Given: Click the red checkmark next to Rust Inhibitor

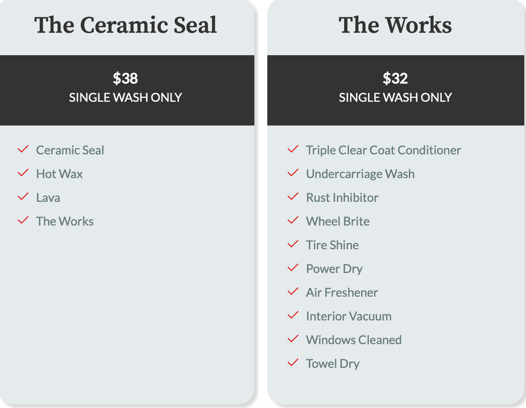Looking at the screenshot, I should (293, 197).
